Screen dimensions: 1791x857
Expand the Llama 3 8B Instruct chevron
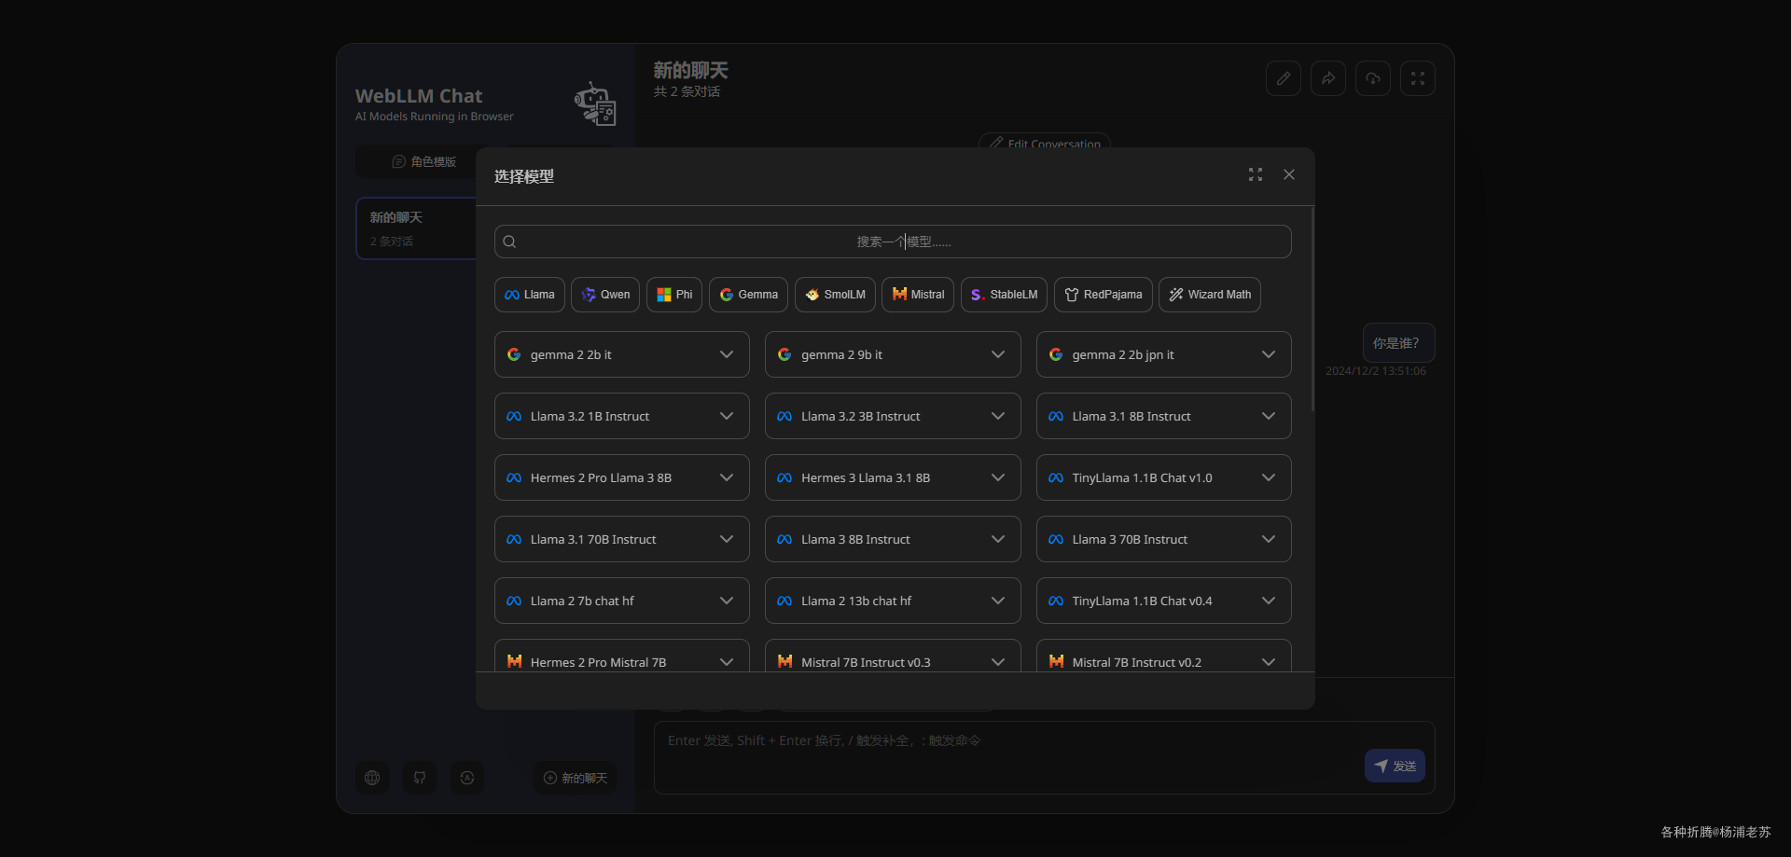[x=998, y=539]
